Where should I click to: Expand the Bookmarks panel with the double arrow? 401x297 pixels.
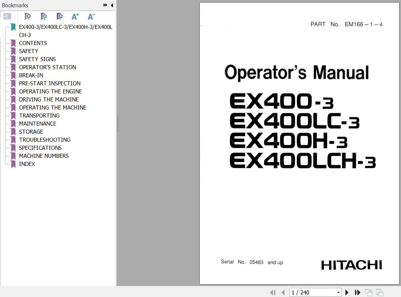[x=105, y=5]
